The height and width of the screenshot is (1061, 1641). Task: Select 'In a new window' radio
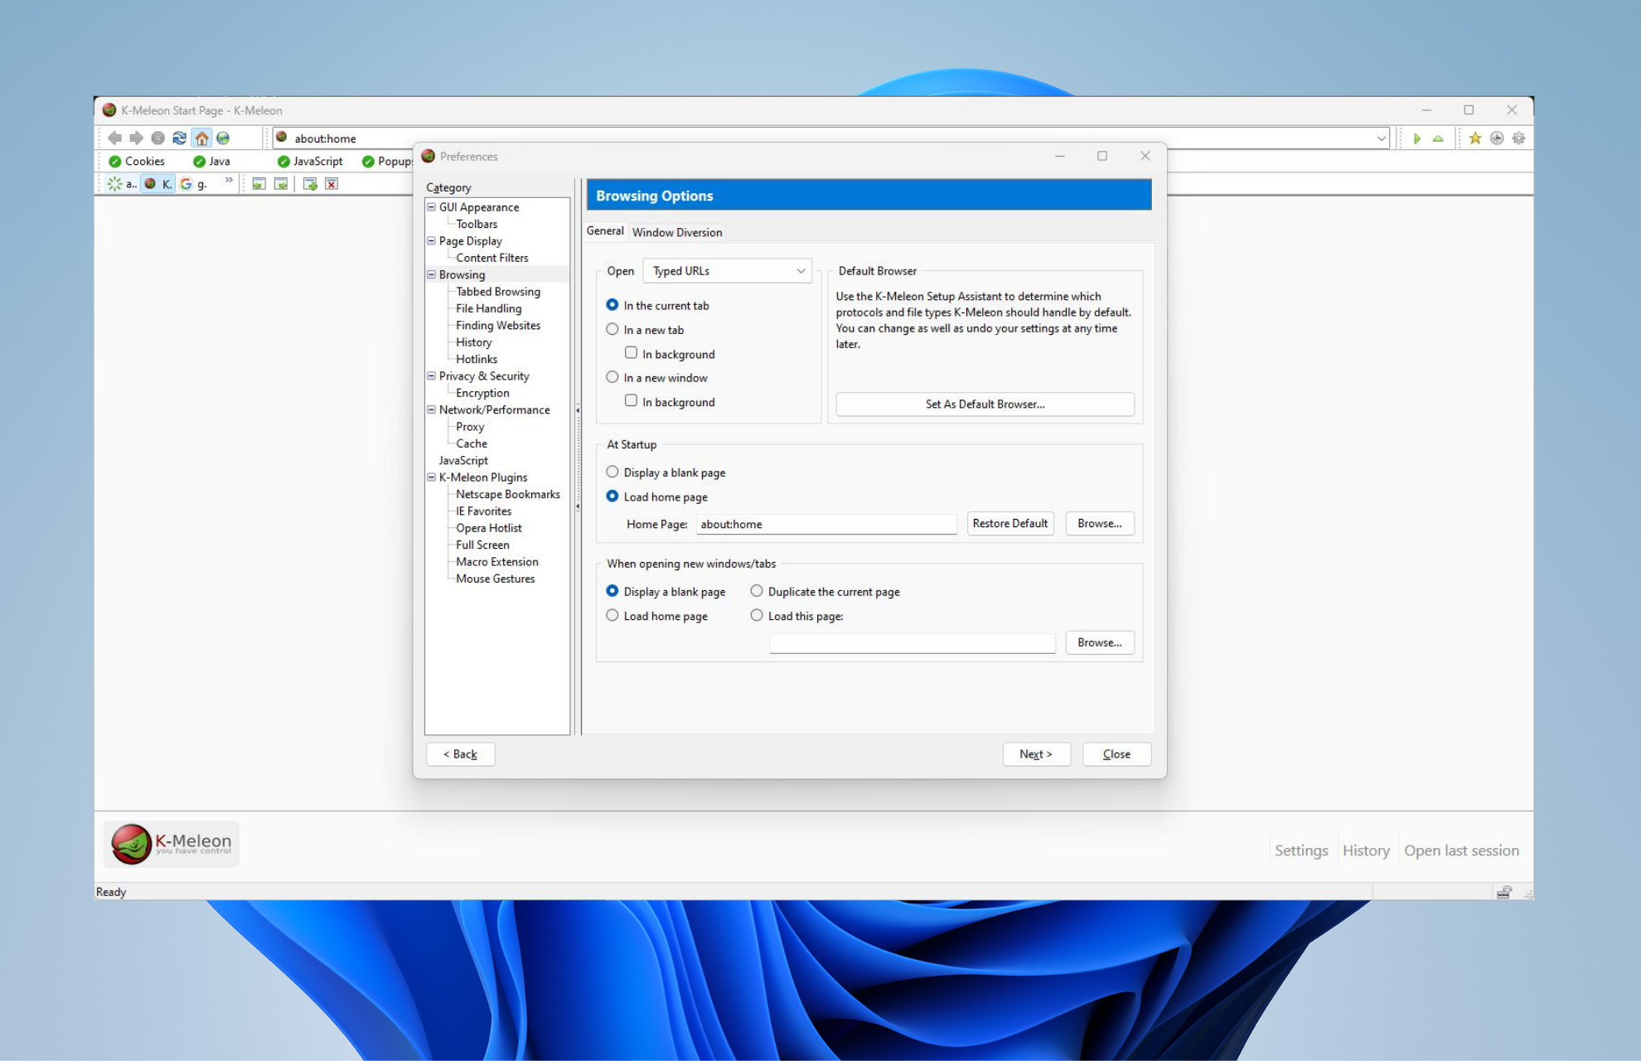(x=612, y=377)
